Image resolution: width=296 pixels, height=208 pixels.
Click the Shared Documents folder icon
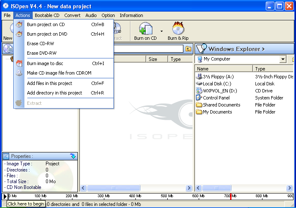pyautogui.click(x=199, y=105)
